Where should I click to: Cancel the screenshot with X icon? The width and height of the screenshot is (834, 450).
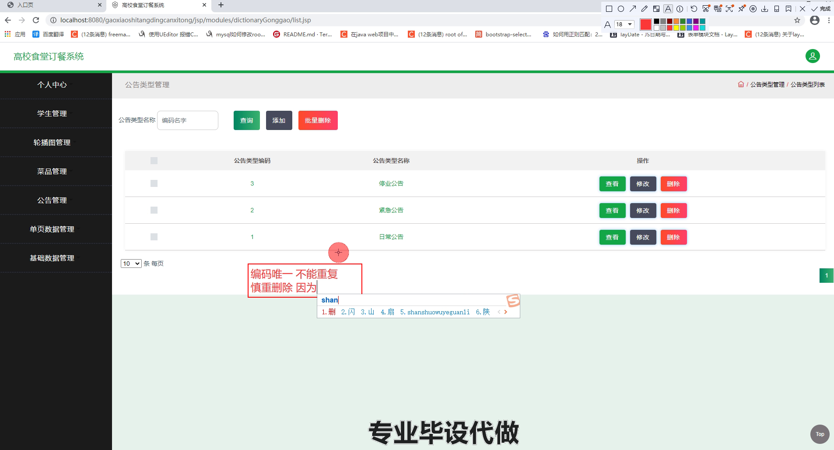[802, 9]
